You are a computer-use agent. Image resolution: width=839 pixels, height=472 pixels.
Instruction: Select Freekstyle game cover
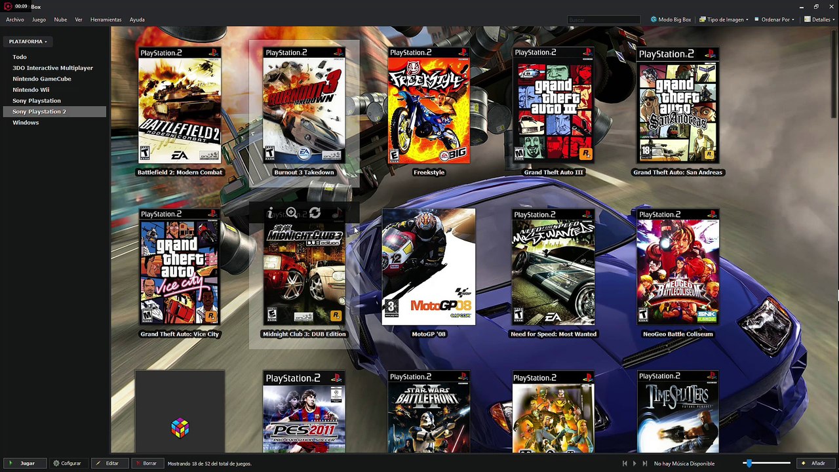pyautogui.click(x=429, y=105)
